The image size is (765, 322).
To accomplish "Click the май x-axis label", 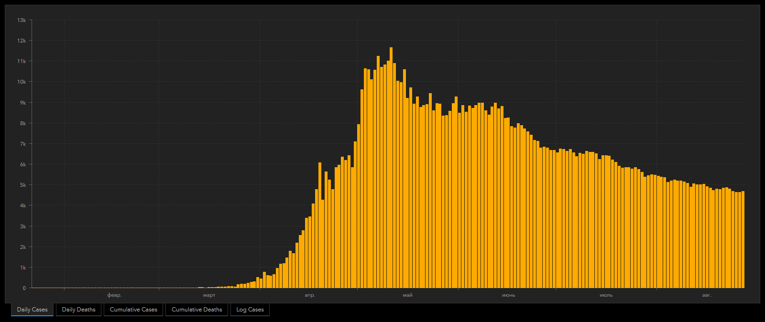I will 408,295.
